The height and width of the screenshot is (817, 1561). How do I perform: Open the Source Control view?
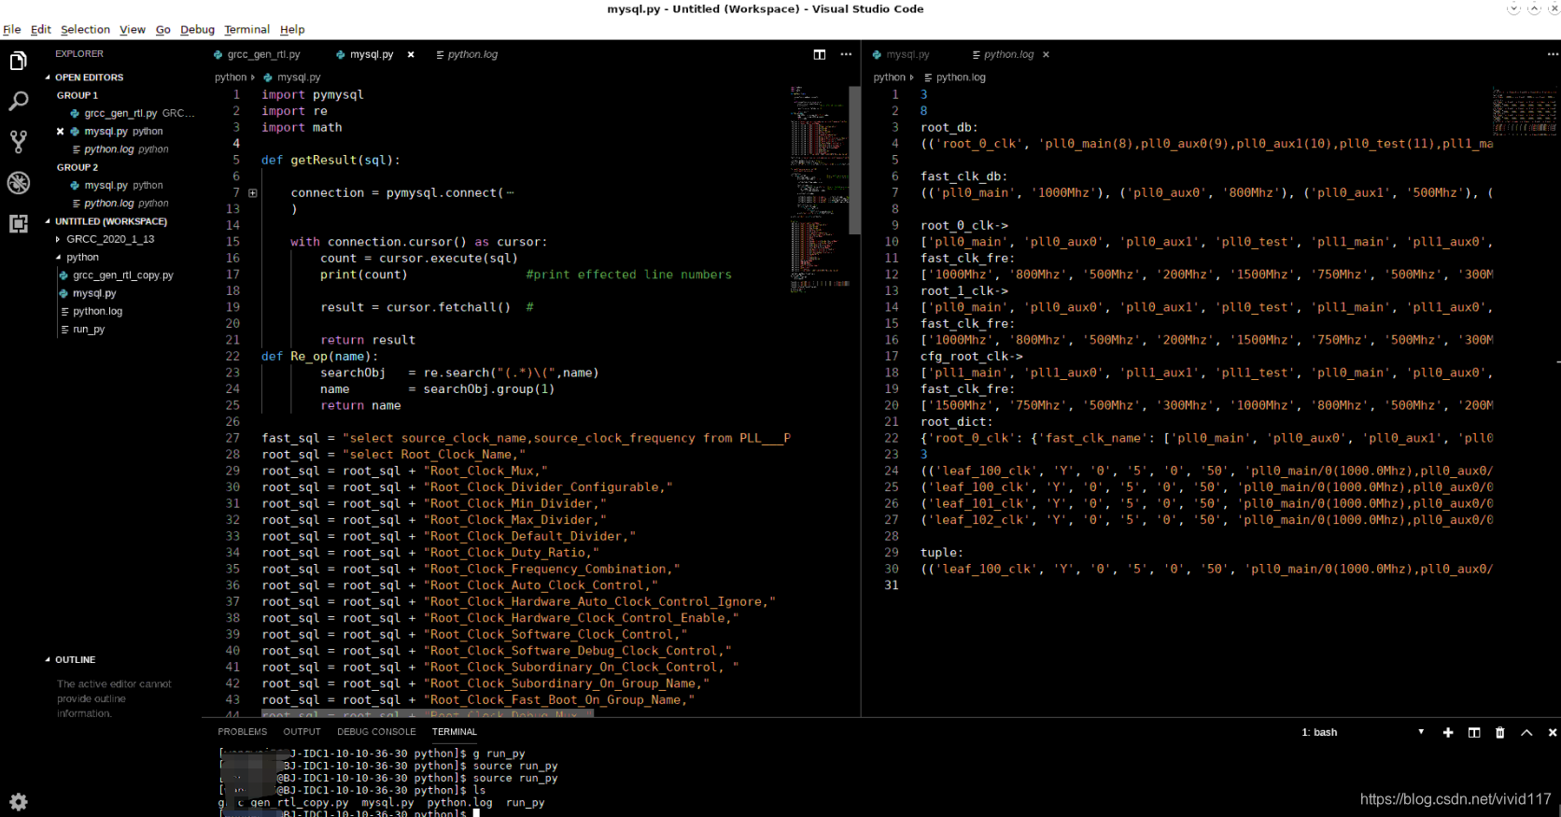click(x=18, y=141)
